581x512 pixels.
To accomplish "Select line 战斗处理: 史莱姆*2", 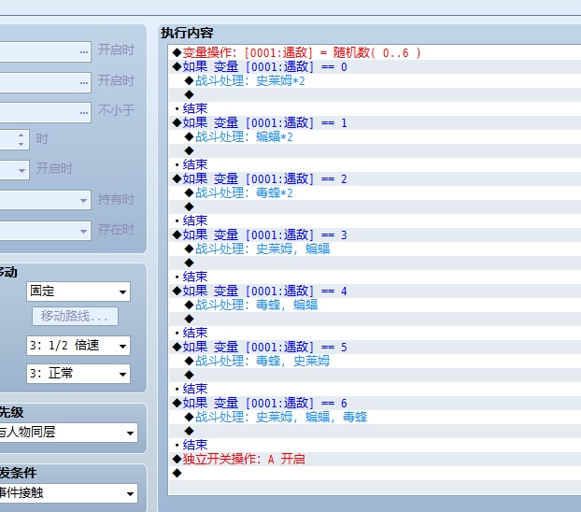I will 375,81.
